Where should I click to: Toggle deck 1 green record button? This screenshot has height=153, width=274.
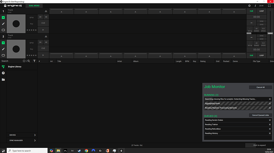click(x=3, y=17)
